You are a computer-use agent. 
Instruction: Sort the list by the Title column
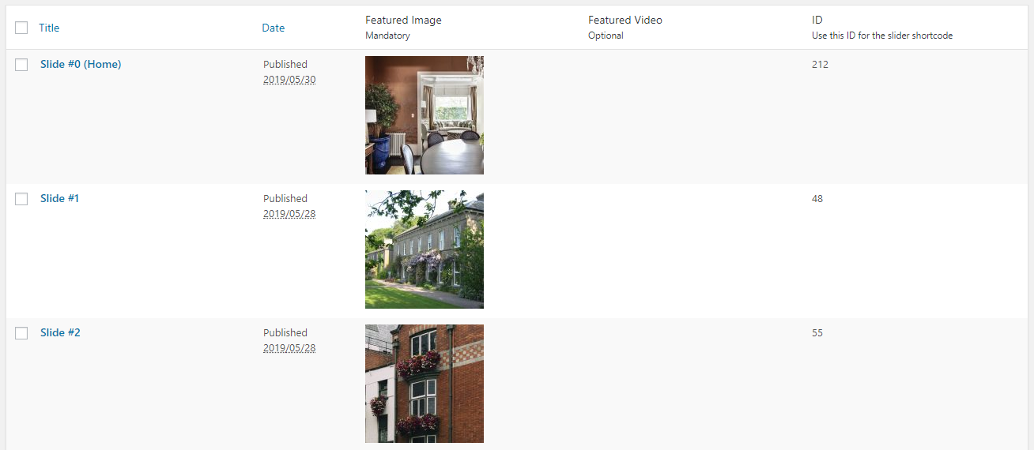point(49,28)
